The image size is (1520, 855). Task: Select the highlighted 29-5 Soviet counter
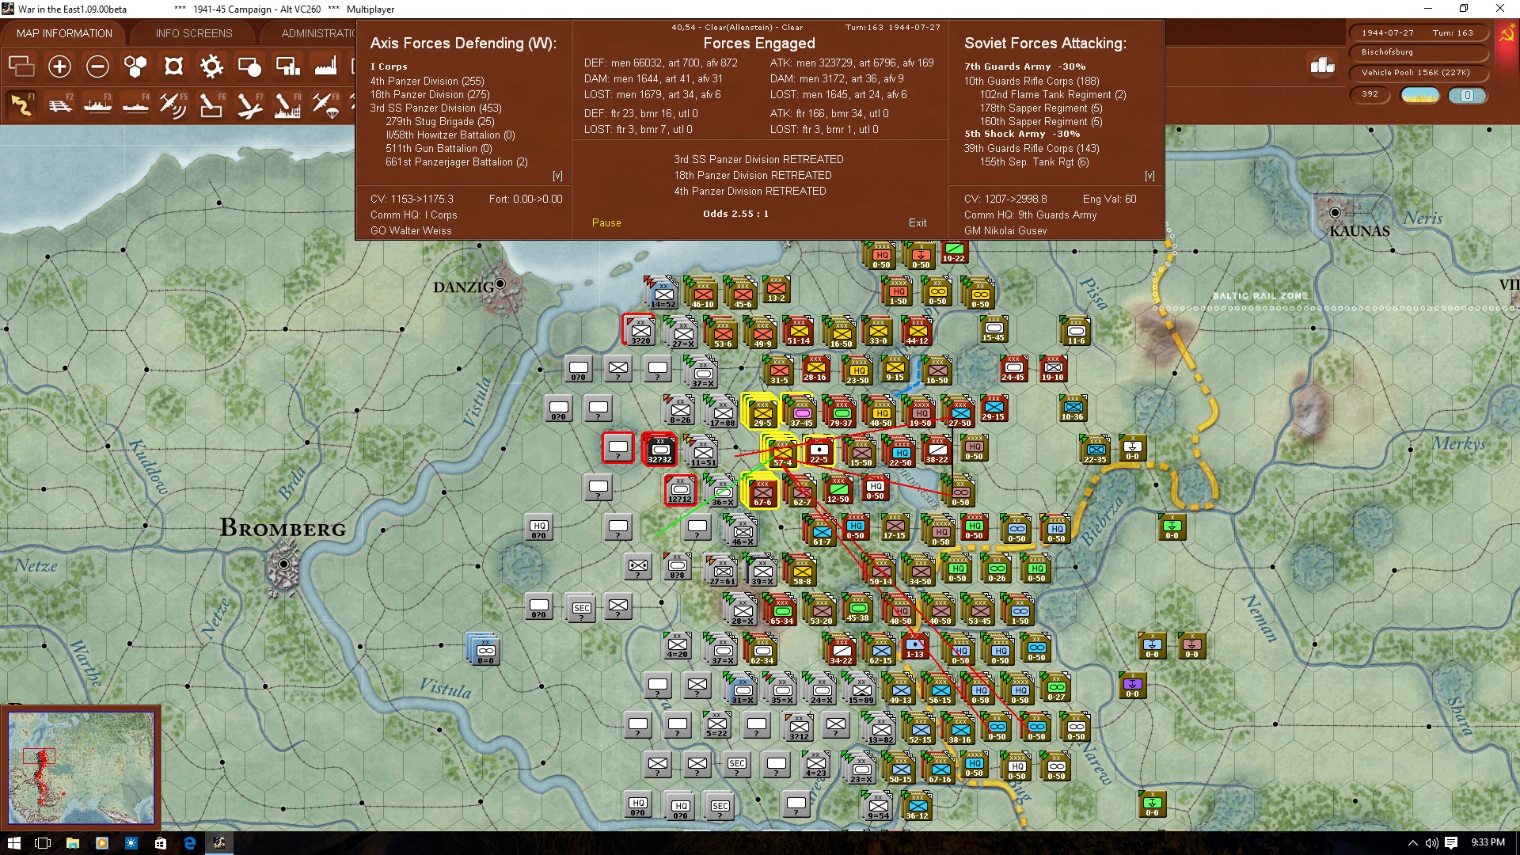click(762, 412)
